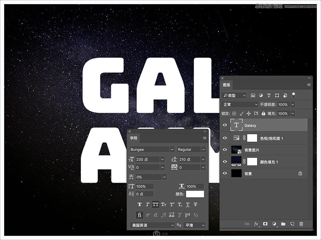321x240 pixels.
Task: Click the link layers icon
Action: (x=247, y=224)
